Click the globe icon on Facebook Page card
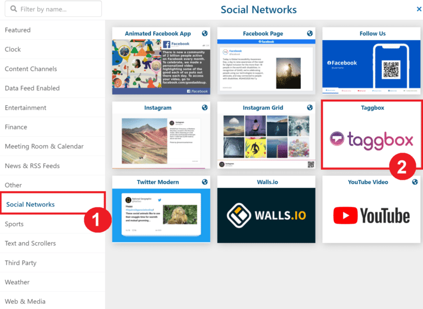Screen dimensions: 423x309 (x=310, y=33)
